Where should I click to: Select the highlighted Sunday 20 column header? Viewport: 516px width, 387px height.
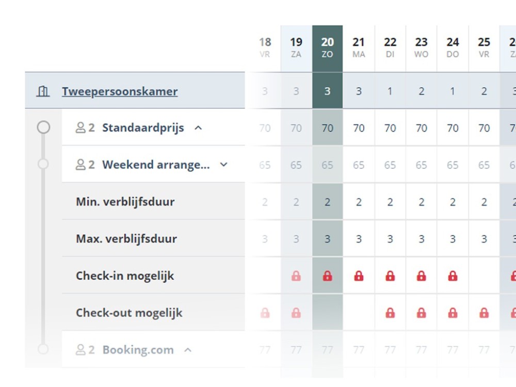click(327, 46)
